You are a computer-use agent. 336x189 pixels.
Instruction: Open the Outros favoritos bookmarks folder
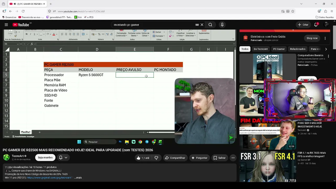(325, 17)
